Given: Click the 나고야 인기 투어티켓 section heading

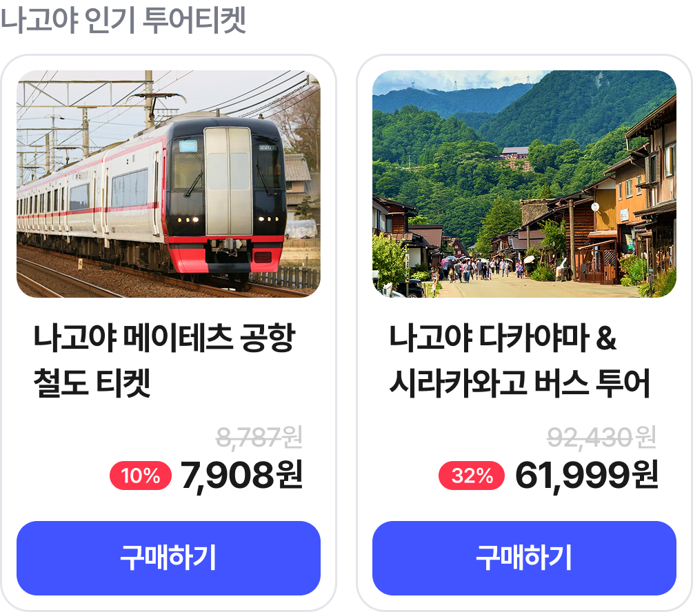Looking at the screenshot, I should point(123,21).
